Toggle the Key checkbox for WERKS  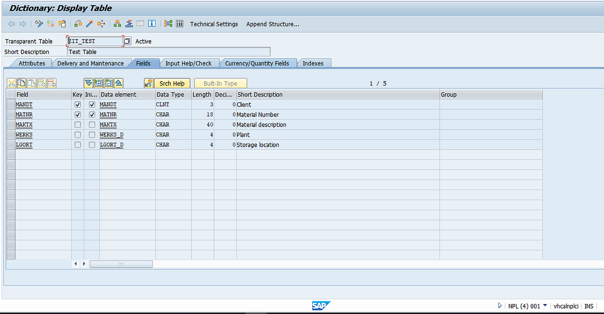point(78,135)
